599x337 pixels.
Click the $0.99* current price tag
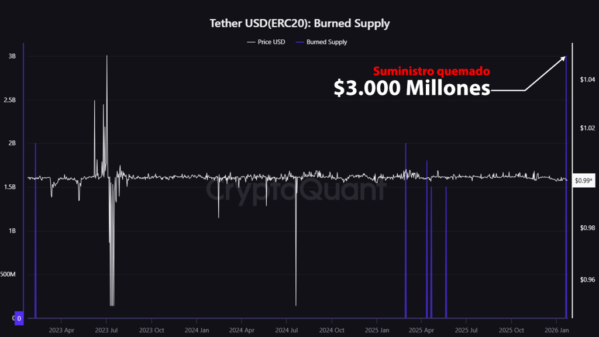[583, 181]
